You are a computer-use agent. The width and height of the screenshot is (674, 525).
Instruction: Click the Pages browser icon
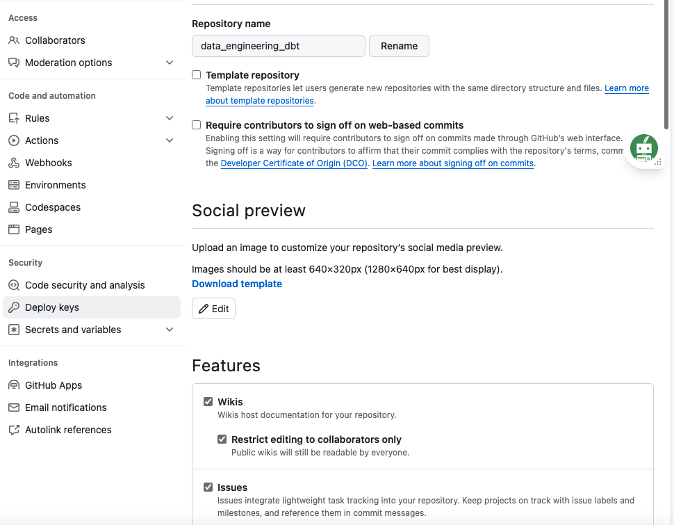tap(14, 229)
